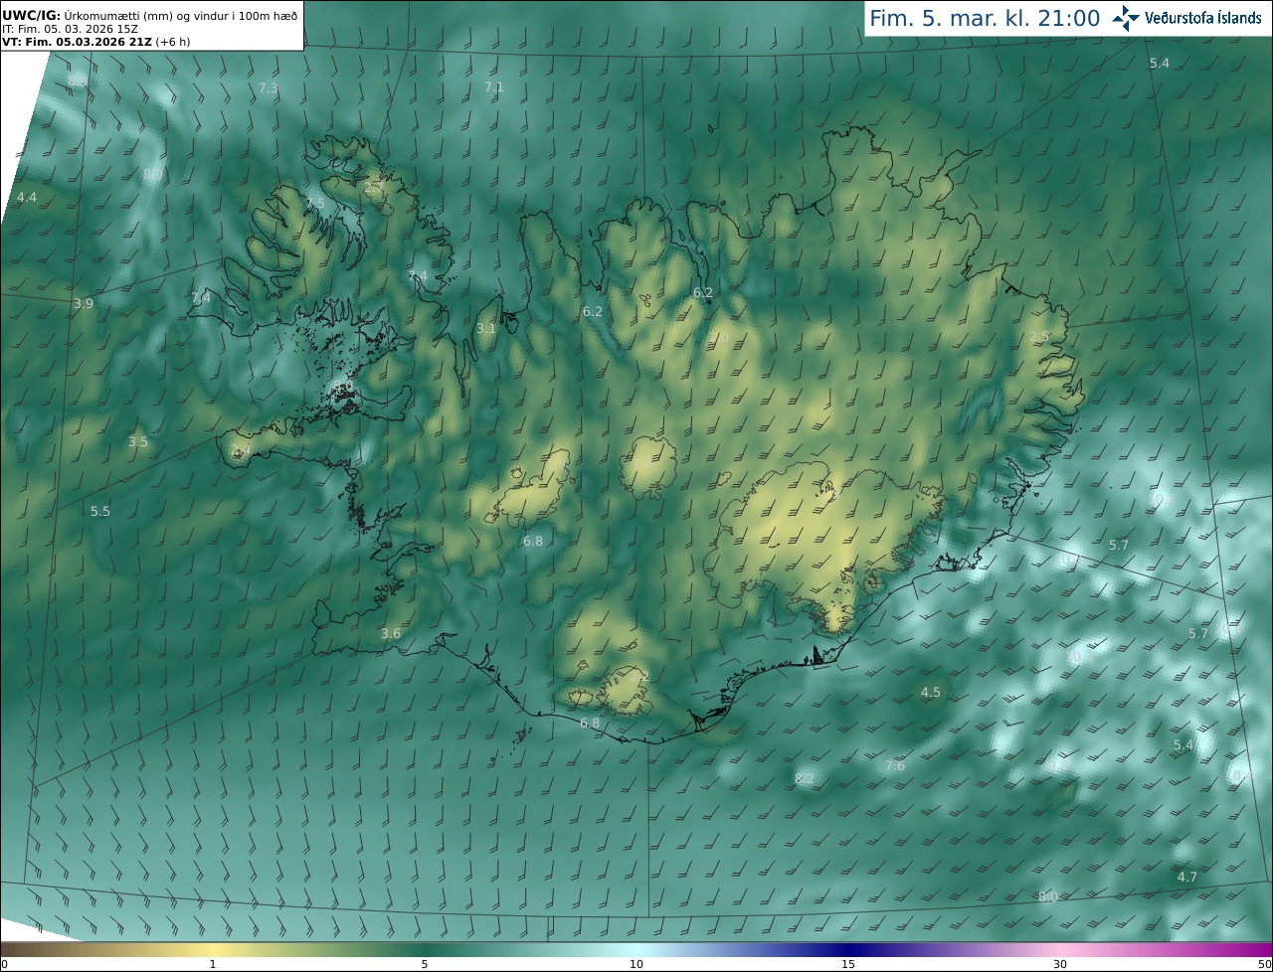Click the 8.0 value on the map
Viewport: 1273px width, 972px height.
1047,897
